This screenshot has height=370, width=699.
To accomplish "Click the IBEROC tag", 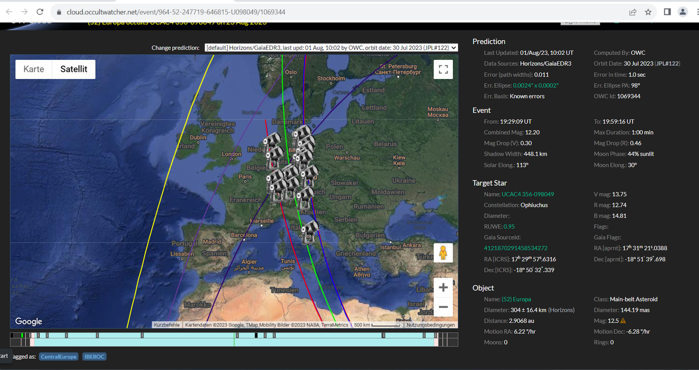I will pos(94,356).
